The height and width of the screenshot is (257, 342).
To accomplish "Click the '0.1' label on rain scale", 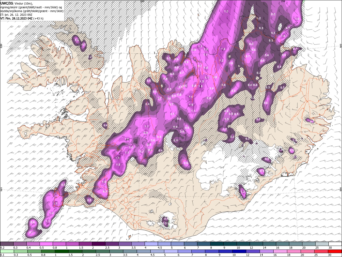I will (x=2, y=255).
